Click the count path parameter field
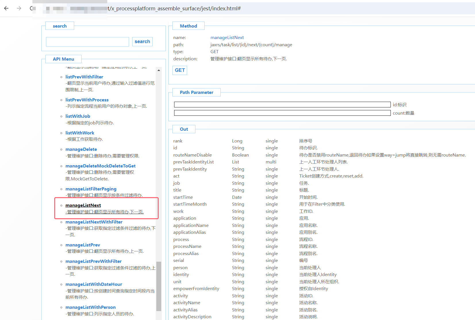 pyautogui.click(x=282, y=113)
